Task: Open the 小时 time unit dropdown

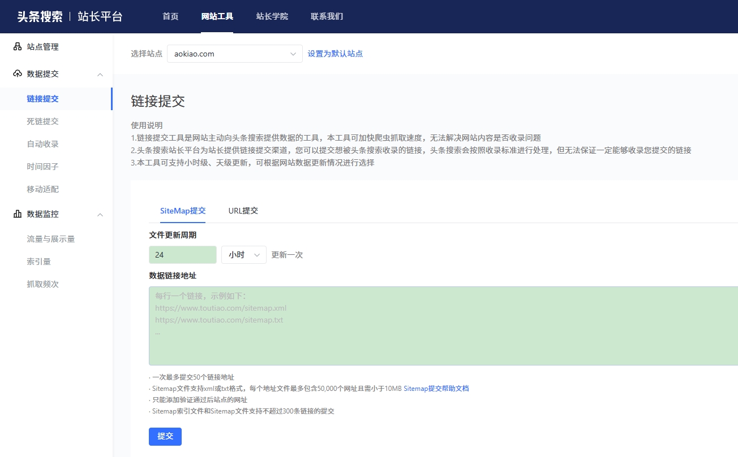Action: [x=243, y=255]
